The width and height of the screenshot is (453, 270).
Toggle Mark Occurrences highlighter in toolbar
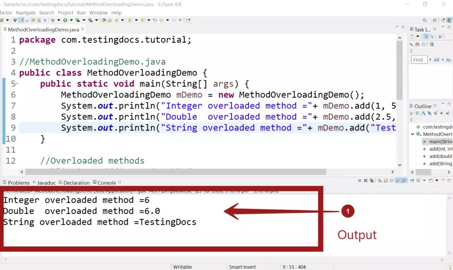[x=22, y=20]
